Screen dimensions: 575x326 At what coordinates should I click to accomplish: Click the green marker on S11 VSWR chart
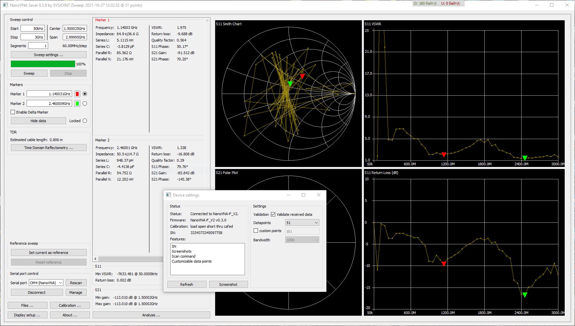pos(525,158)
